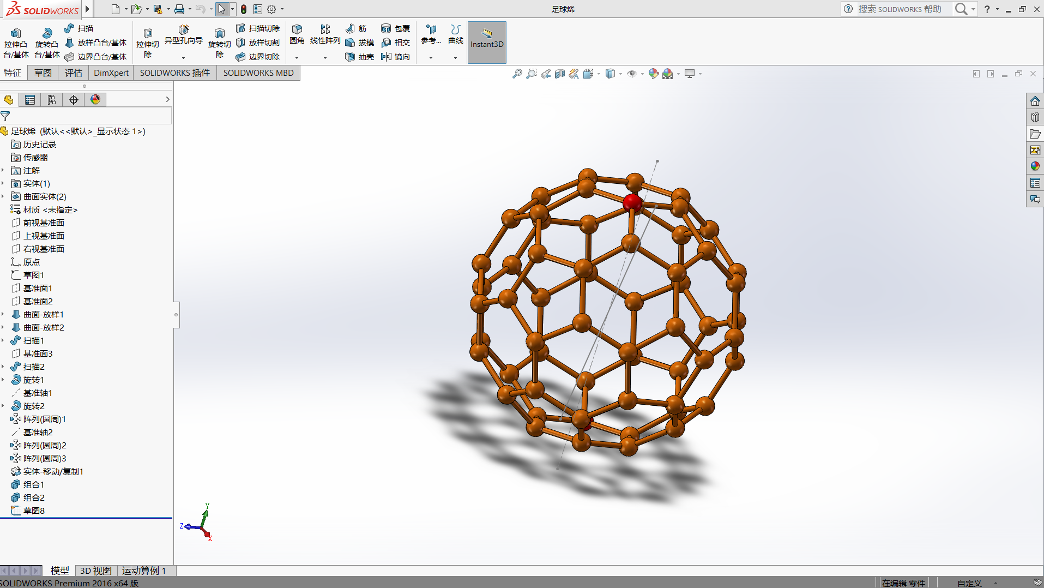The image size is (1044, 588).
Task: Switch to the 运动算例 1 tab
Action: tap(143, 571)
